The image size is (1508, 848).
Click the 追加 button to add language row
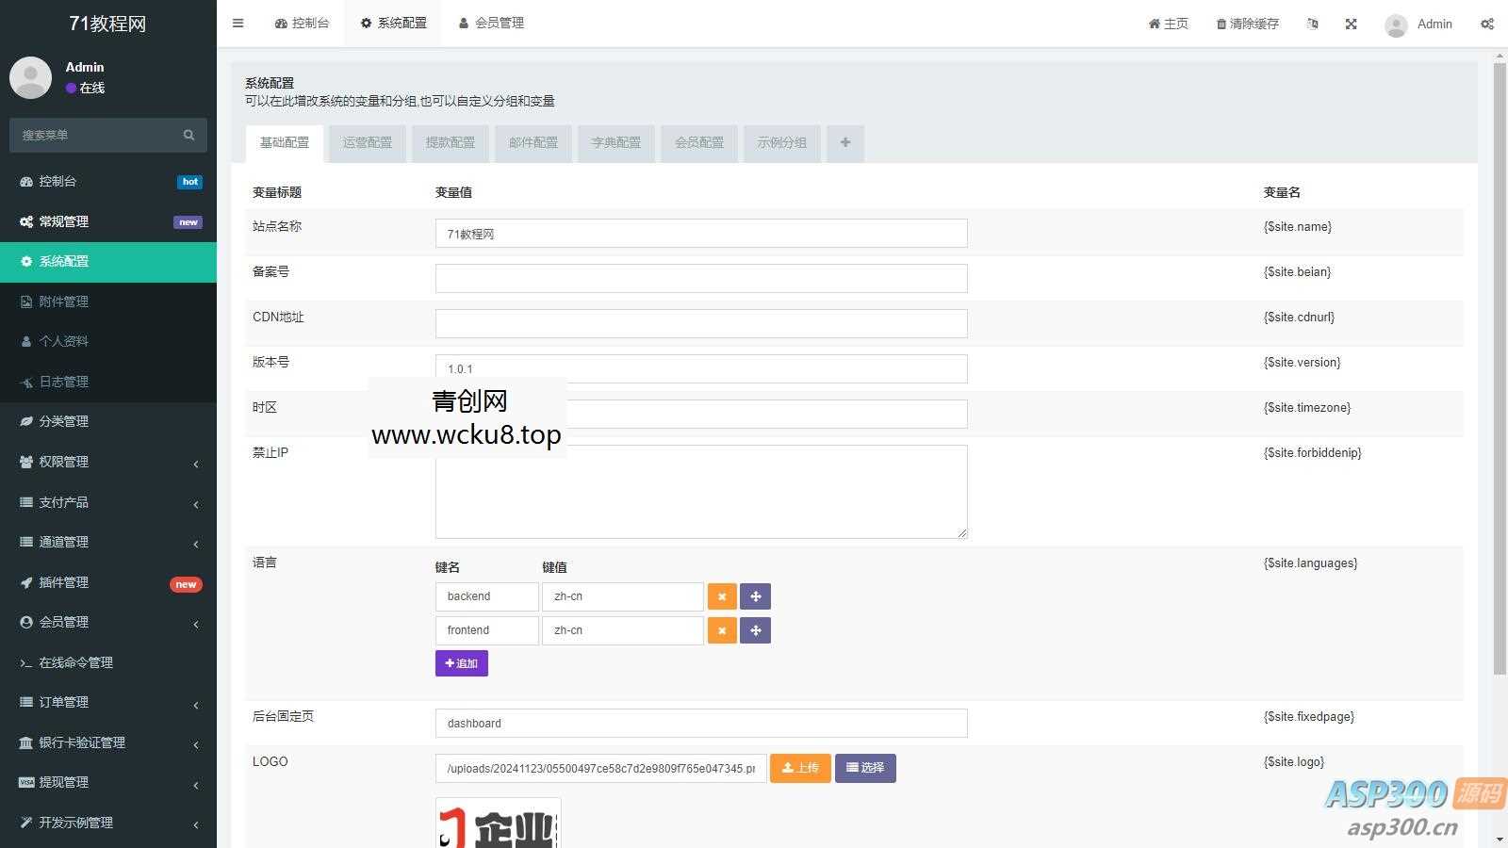[461, 663]
